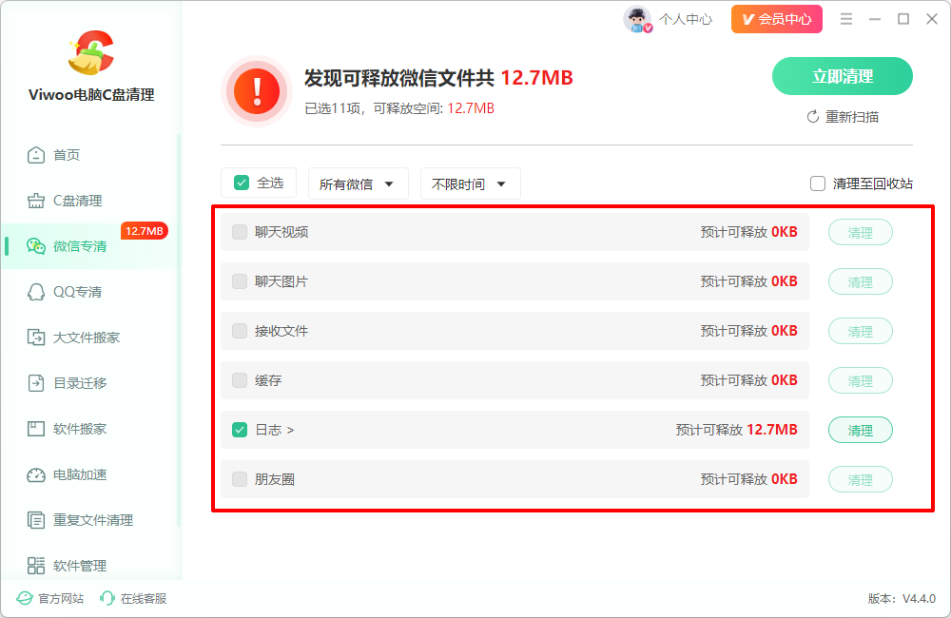Image resolution: width=951 pixels, height=618 pixels.
Task: Click the 目录迁移 icon
Action: (x=36, y=383)
